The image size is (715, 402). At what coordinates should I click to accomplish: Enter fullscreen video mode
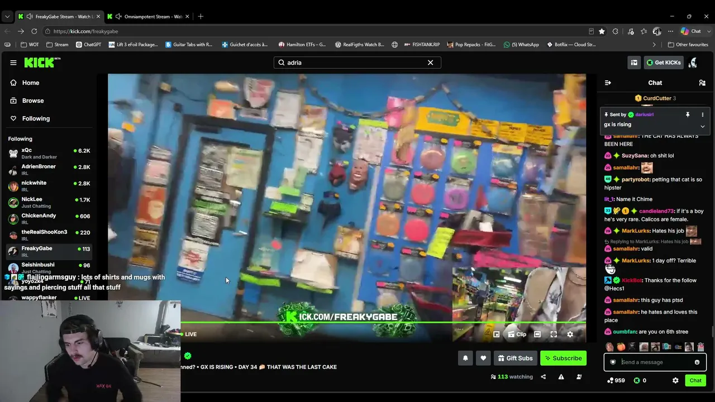click(554, 334)
